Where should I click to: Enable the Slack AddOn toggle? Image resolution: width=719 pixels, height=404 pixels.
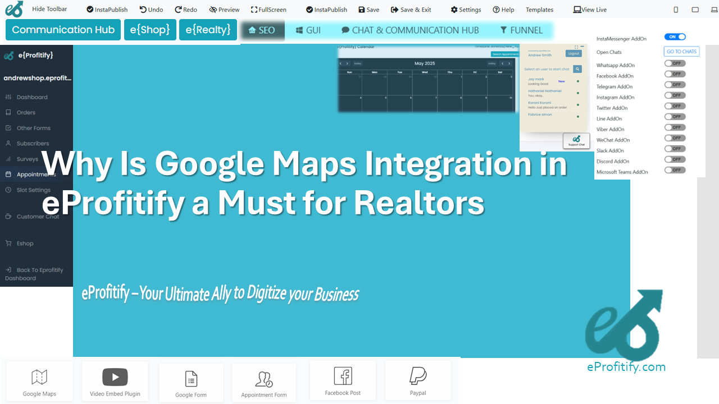(675, 149)
